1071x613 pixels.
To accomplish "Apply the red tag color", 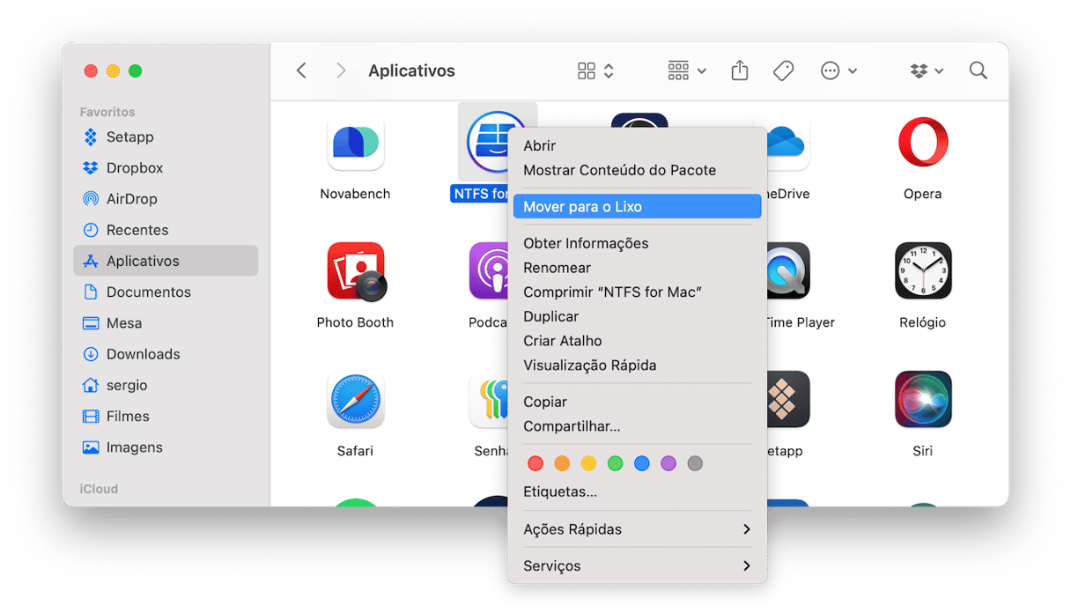I will coord(535,463).
